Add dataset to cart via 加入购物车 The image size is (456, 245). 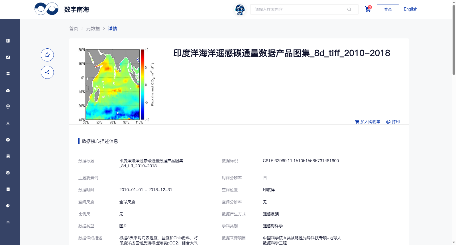[367, 122]
